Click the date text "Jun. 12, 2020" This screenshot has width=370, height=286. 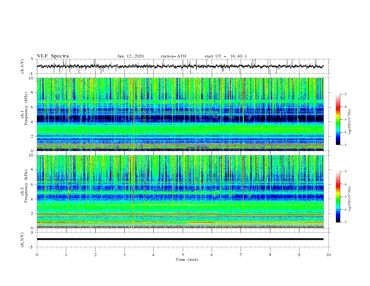click(x=130, y=56)
